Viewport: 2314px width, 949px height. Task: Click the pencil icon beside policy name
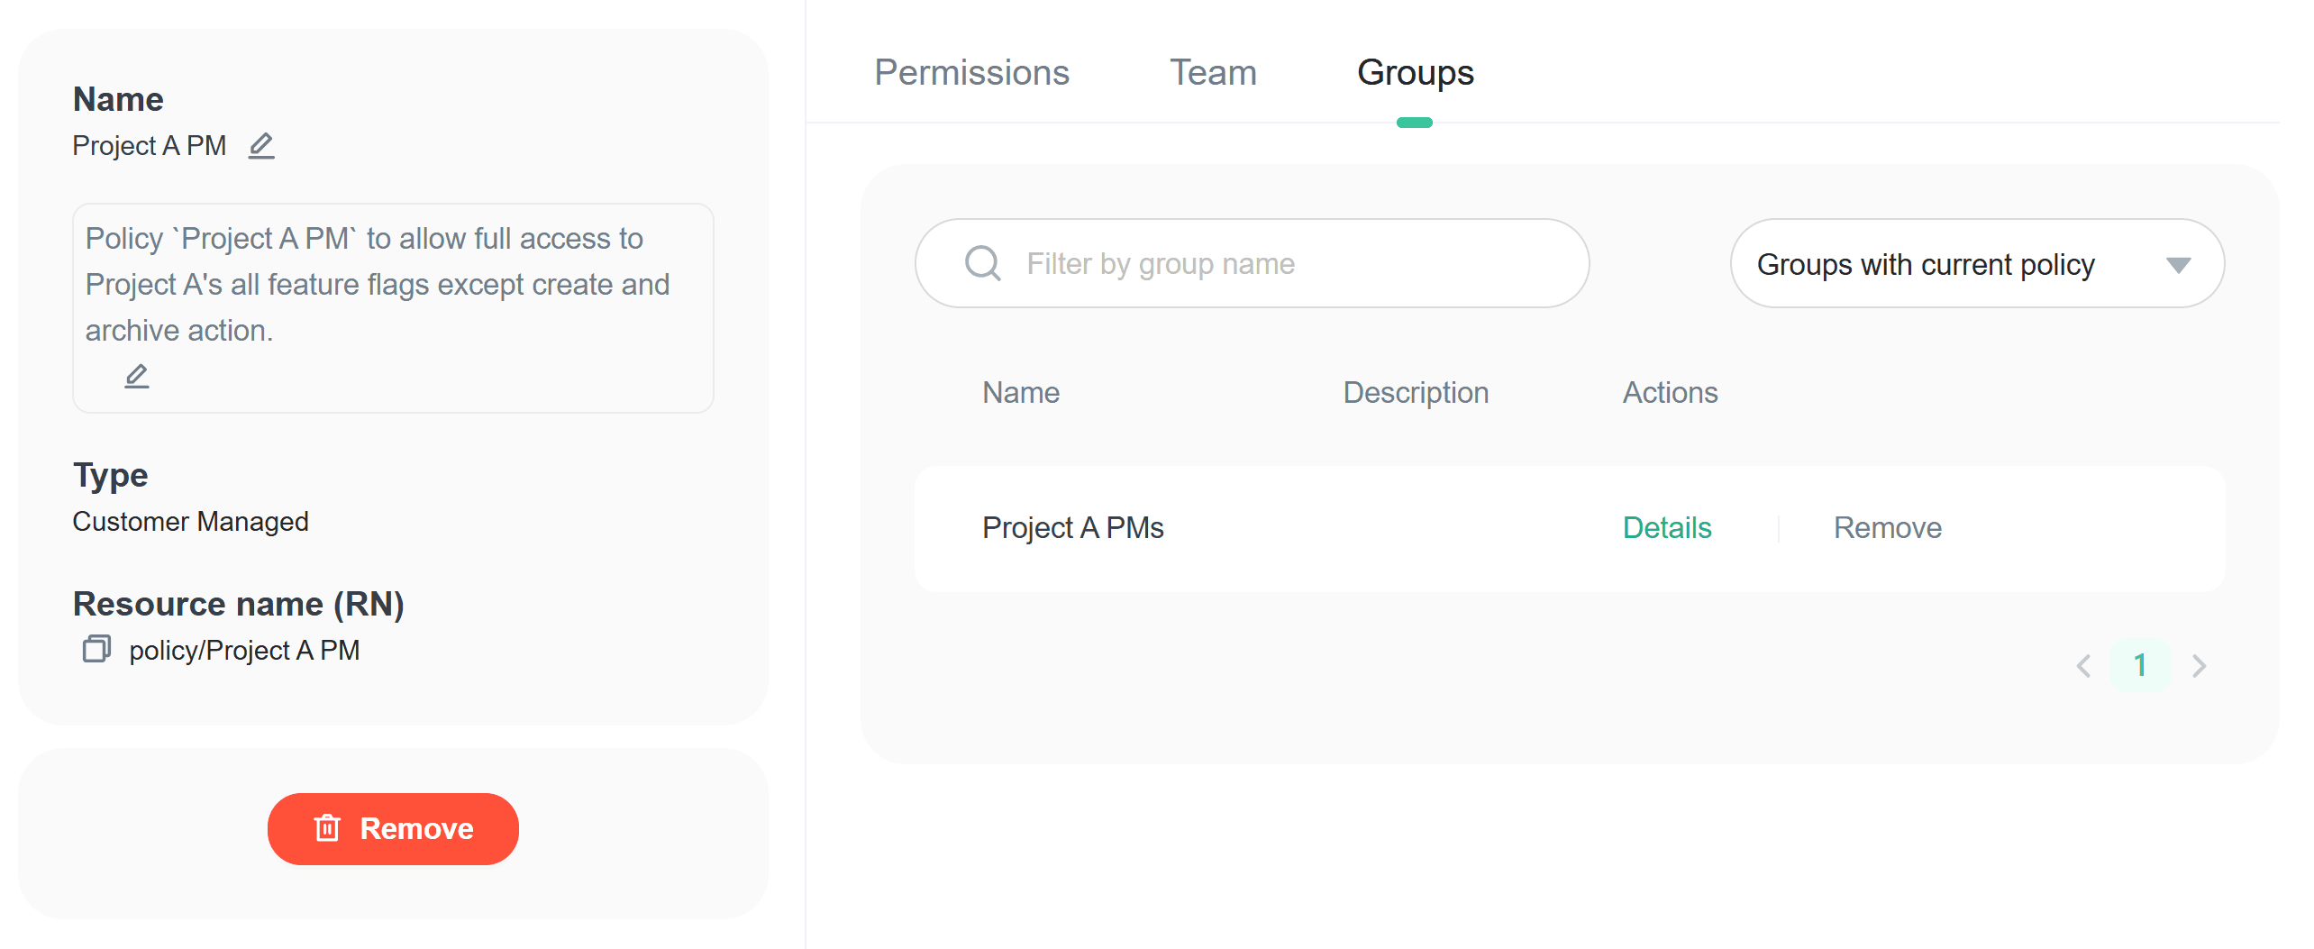(x=261, y=146)
